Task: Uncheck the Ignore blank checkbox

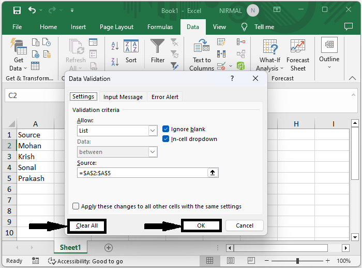Action: pos(166,129)
